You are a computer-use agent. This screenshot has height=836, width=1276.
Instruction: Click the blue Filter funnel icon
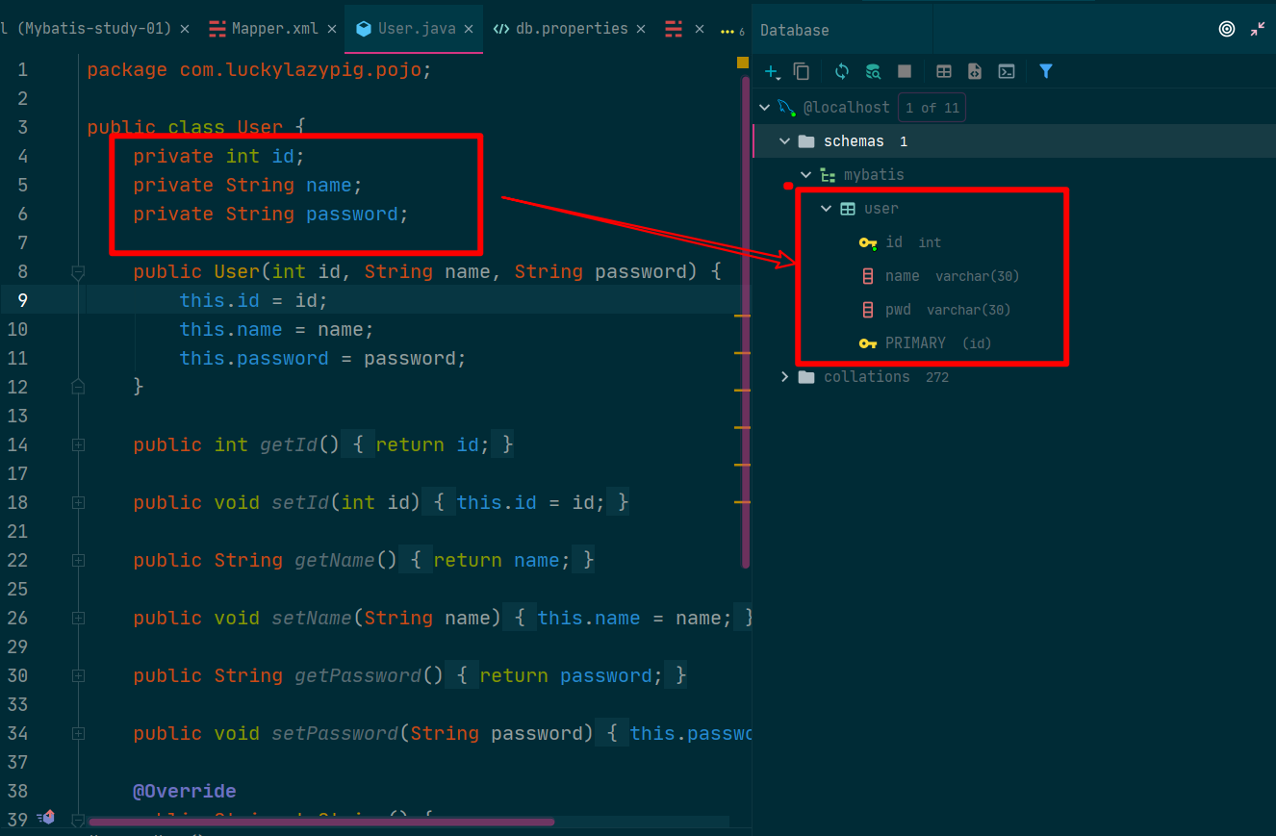(1046, 71)
